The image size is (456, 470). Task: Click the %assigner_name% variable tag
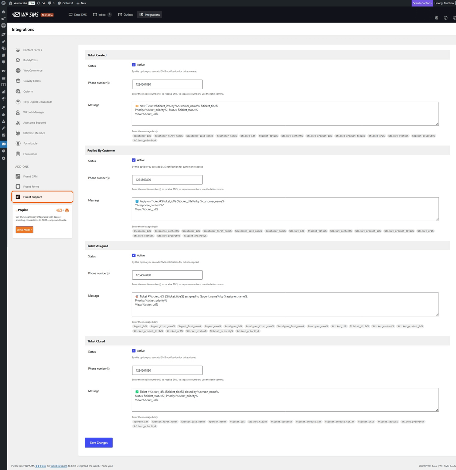click(318, 326)
